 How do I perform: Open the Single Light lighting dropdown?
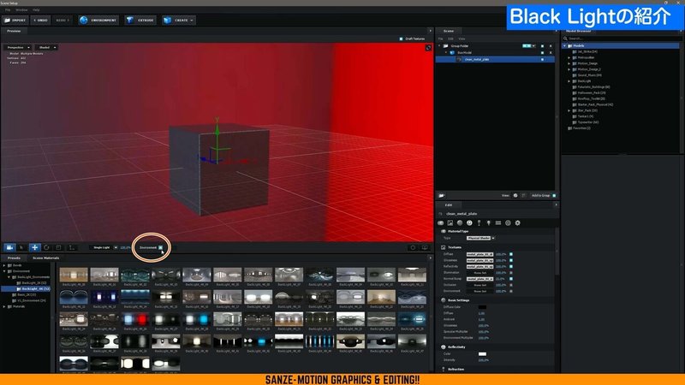(104, 247)
